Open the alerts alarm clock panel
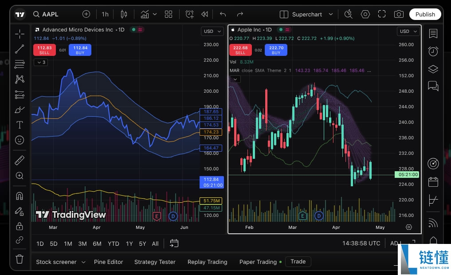 (x=433, y=51)
